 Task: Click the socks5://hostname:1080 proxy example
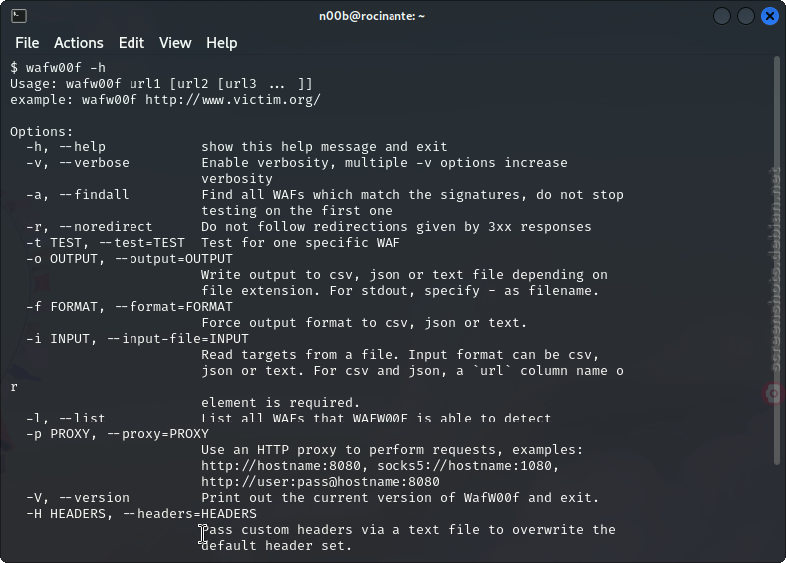point(463,466)
